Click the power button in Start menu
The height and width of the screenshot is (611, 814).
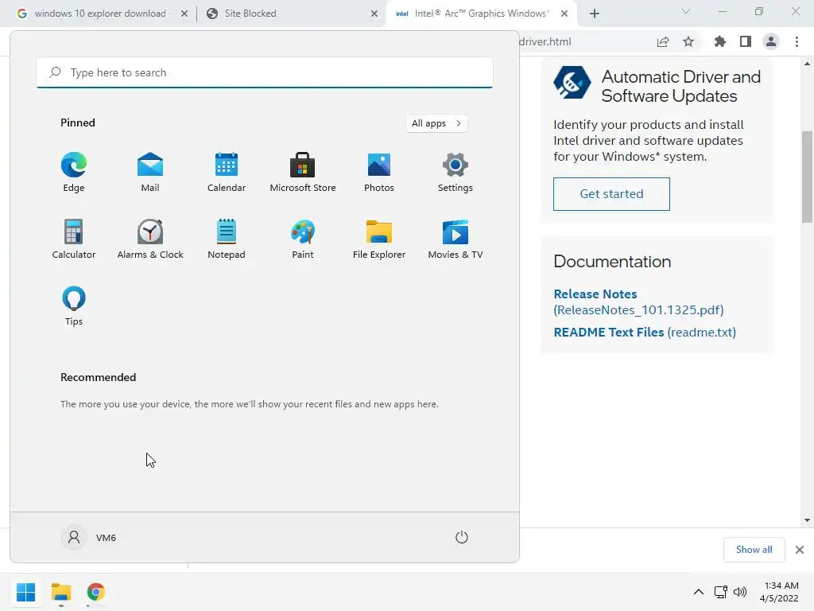(x=462, y=537)
